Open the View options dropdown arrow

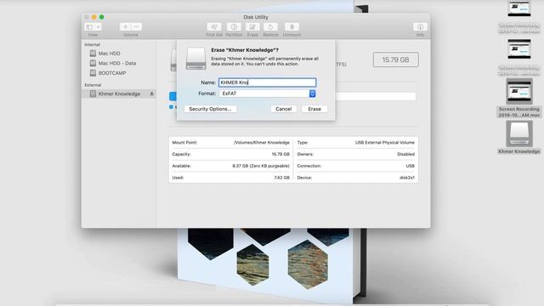(99, 26)
